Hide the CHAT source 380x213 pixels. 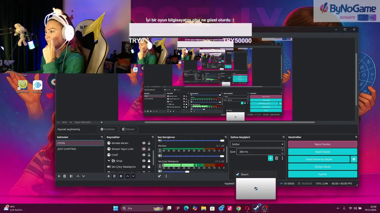click(x=144, y=155)
